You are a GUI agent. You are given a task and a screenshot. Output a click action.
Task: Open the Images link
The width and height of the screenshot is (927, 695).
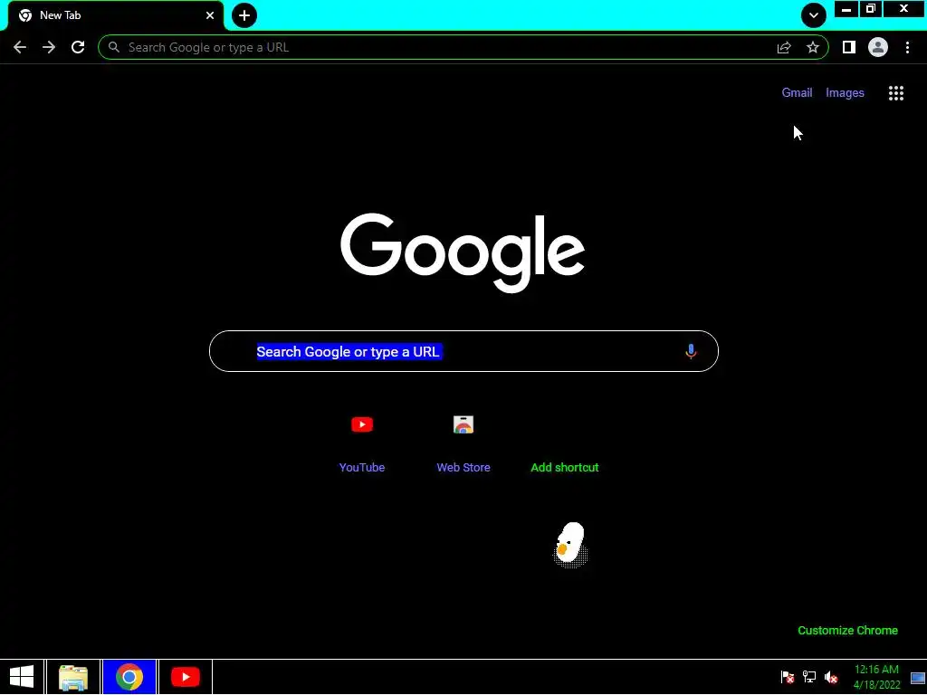pyautogui.click(x=845, y=93)
